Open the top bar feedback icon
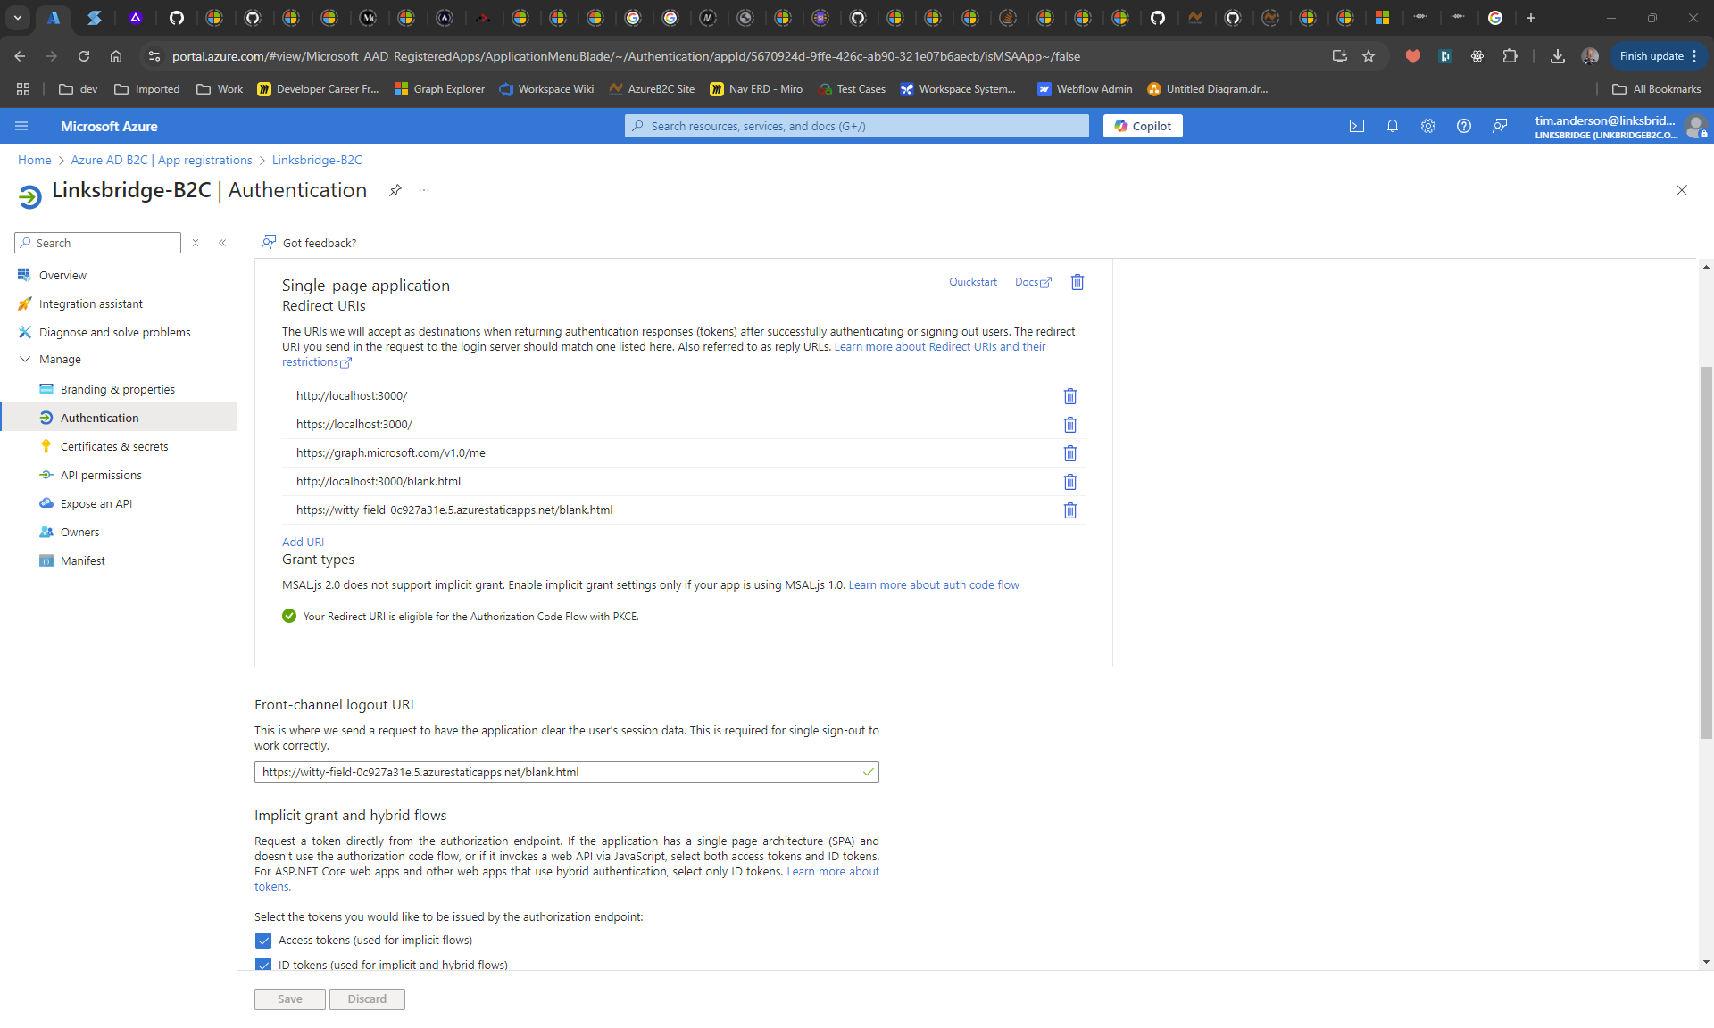 click(x=1500, y=126)
